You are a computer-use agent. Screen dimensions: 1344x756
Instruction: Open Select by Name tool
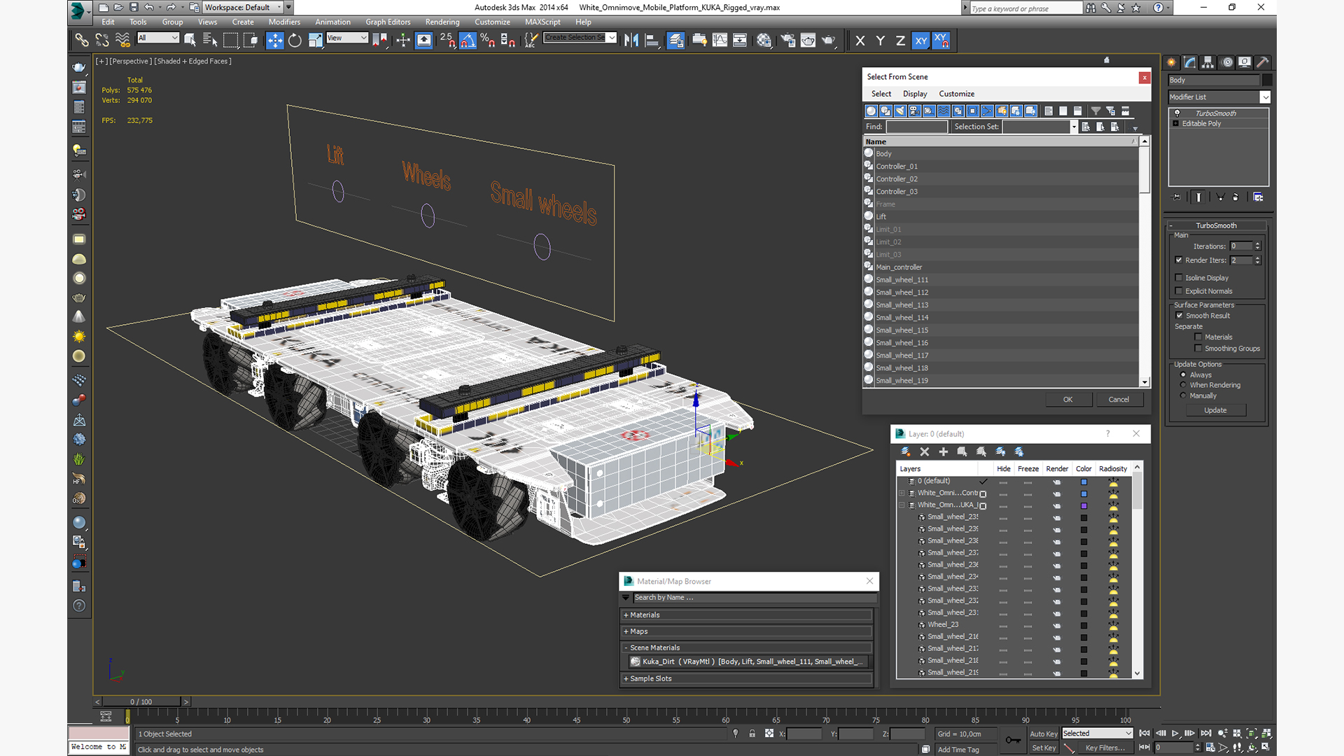pos(210,41)
